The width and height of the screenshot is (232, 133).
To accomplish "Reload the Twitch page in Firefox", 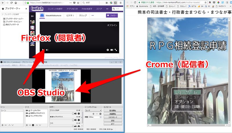I will [x=11, y=3].
